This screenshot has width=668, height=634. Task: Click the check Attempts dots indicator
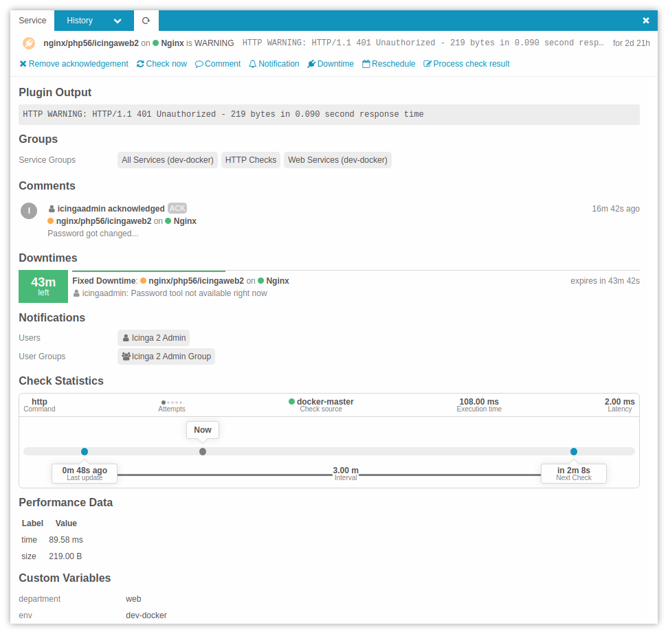172,403
